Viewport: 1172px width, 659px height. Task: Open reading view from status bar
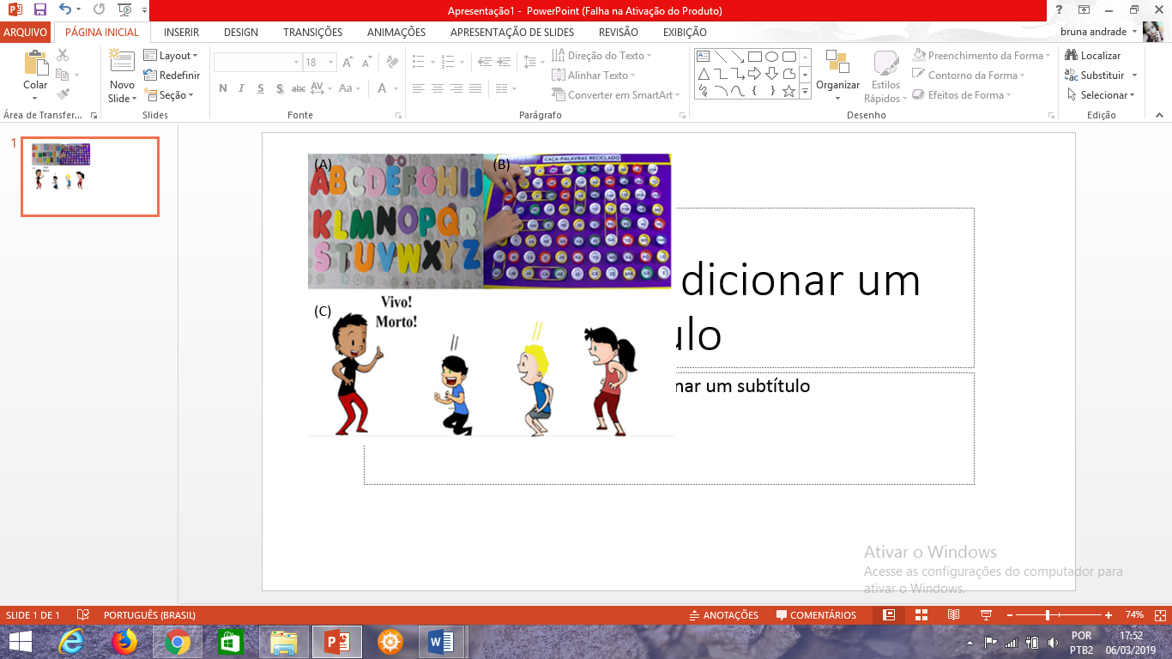[953, 615]
